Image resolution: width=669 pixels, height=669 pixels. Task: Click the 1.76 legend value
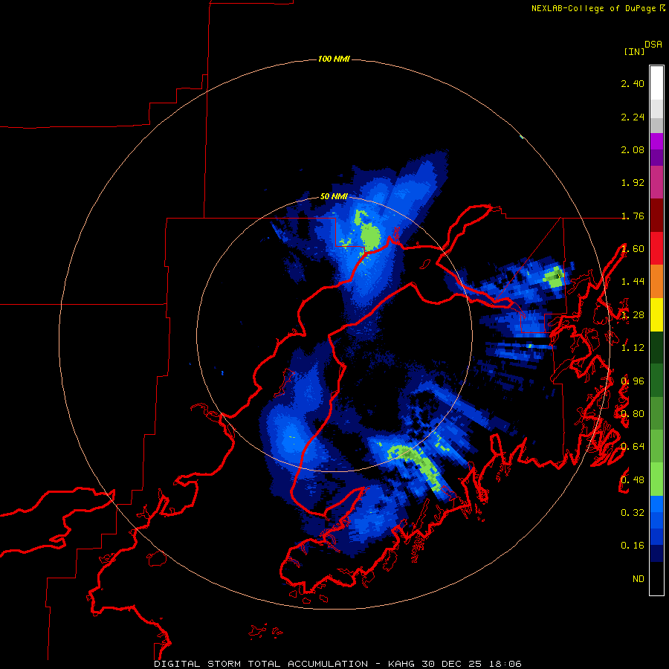(633, 216)
